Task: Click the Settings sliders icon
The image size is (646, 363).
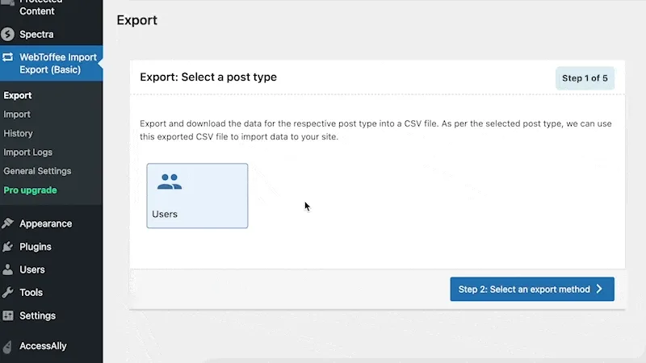Action: pyautogui.click(x=7, y=315)
